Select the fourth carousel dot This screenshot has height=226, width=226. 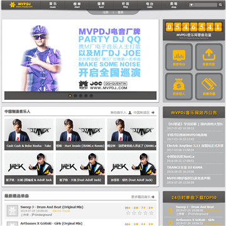click(x=86, y=95)
